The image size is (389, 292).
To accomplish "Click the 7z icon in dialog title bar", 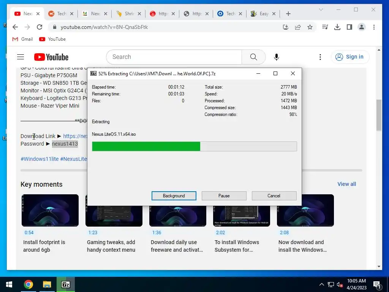I will click(93, 73).
